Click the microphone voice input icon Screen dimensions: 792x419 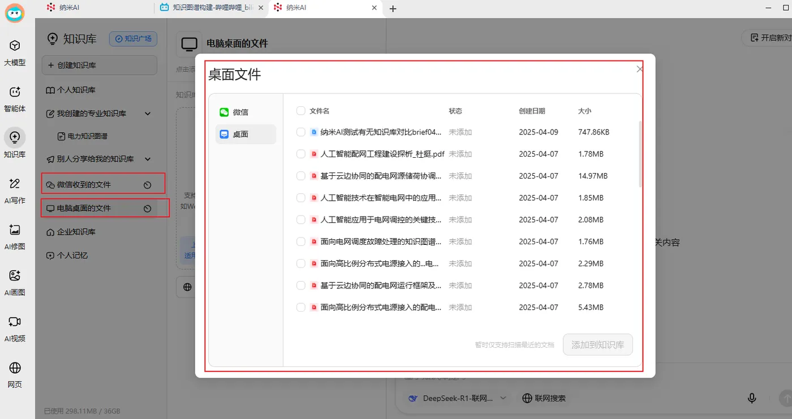click(x=752, y=398)
